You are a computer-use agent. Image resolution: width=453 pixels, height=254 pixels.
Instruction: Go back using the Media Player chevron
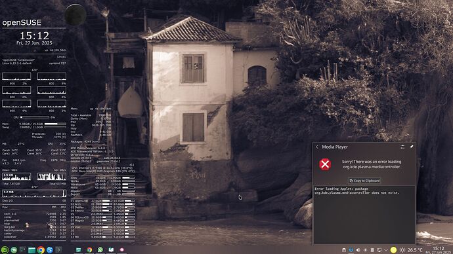(317, 147)
